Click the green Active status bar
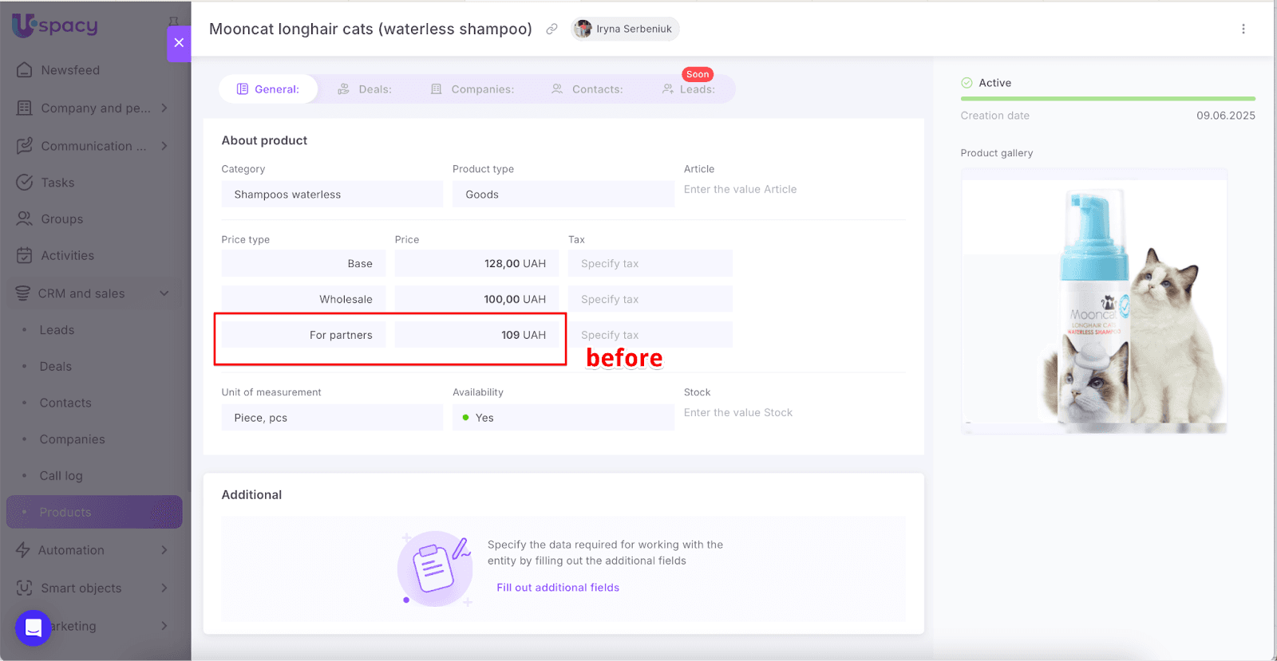 pos(1107,99)
